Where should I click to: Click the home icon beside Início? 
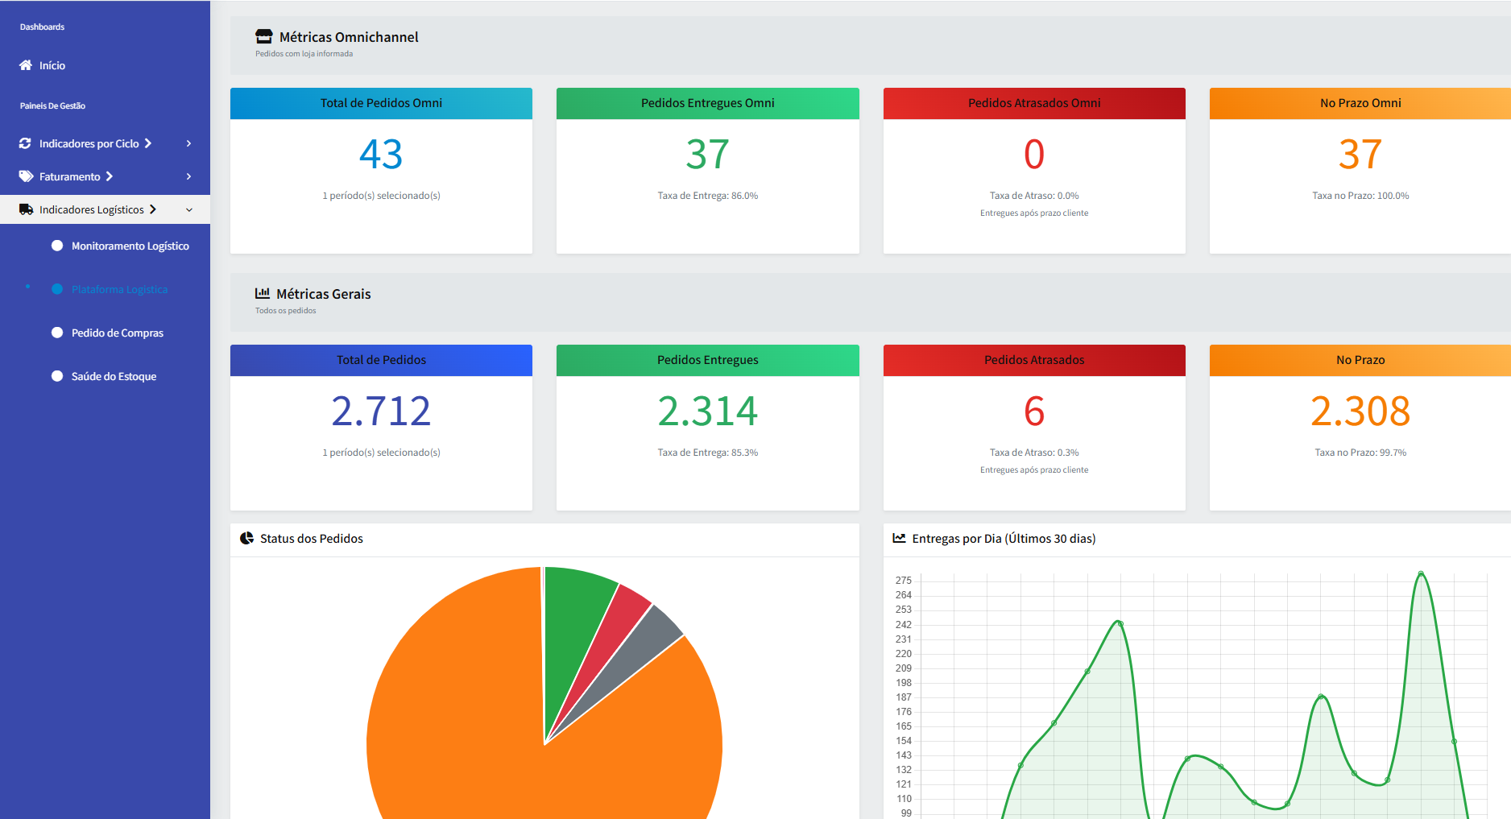click(x=26, y=65)
